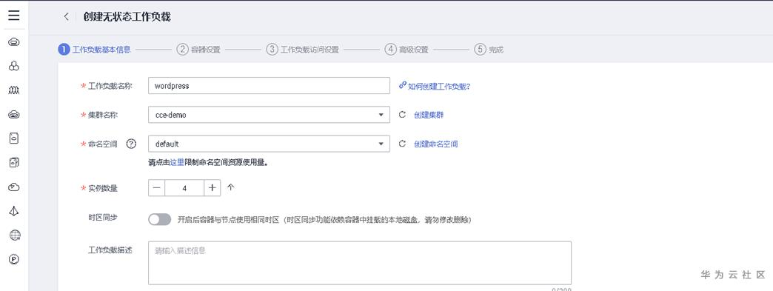The height and width of the screenshot is (291, 773).
Task: Click the namespace help question mark icon
Action: pos(130,144)
